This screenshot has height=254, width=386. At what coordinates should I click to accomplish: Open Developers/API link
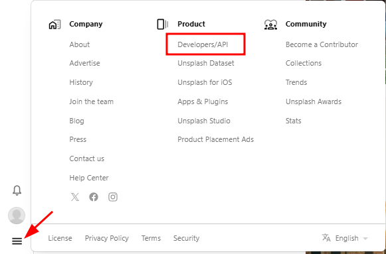(203, 44)
